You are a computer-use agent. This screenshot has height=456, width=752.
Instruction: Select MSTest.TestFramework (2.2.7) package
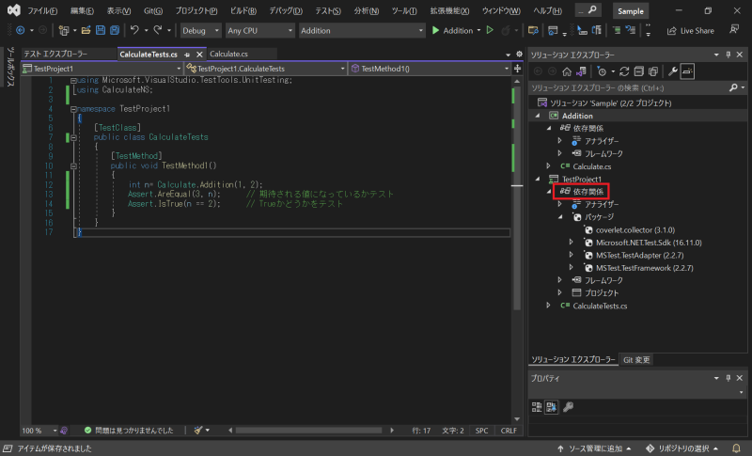(x=644, y=268)
